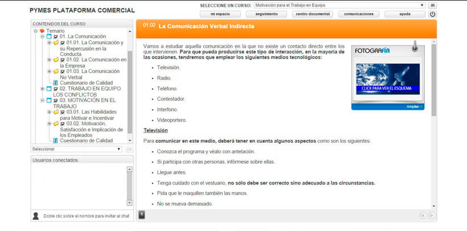Click the folder icon of lesson 01.01

click(56, 43)
